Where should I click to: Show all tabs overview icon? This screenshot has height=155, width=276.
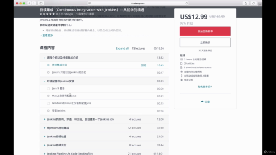[x=254, y=3]
